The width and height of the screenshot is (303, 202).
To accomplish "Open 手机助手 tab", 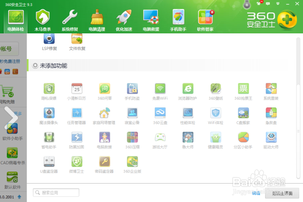I will click(178, 21).
